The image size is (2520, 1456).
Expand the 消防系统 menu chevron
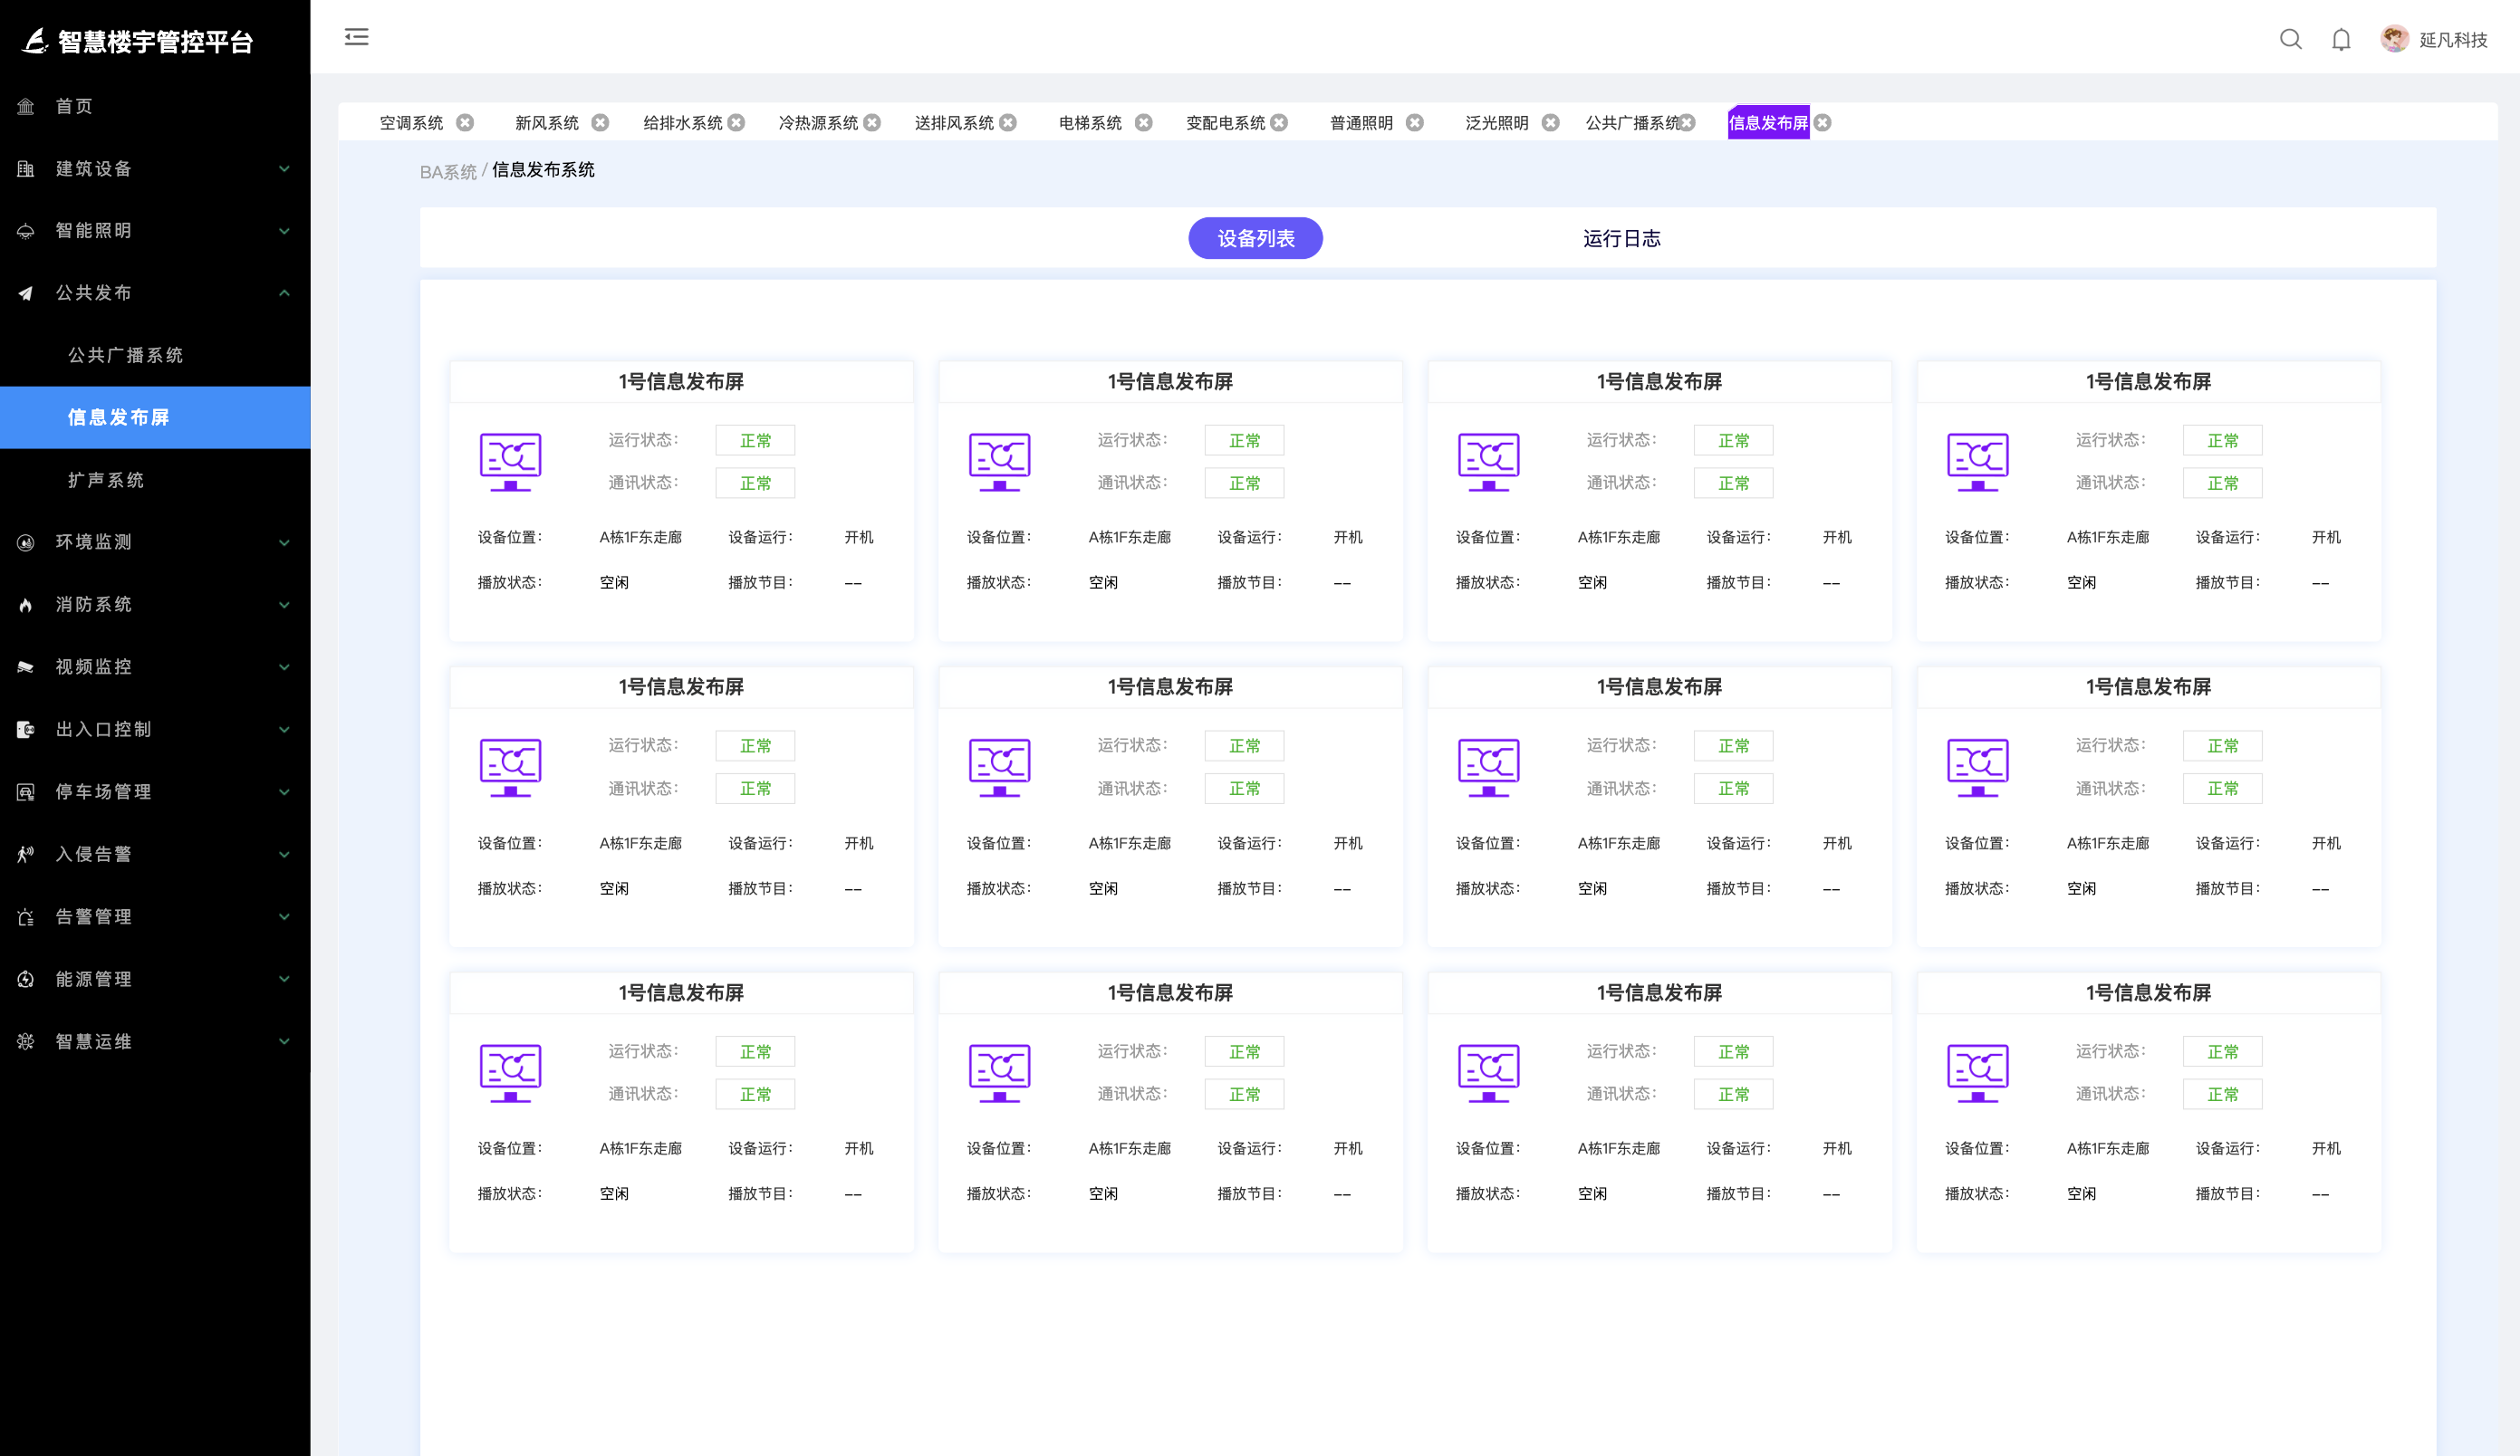pos(284,605)
